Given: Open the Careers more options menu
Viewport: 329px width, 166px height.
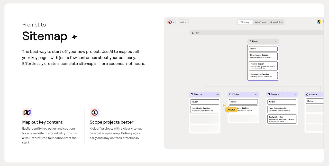Looking at the screenshot, I should [x=295, y=94].
